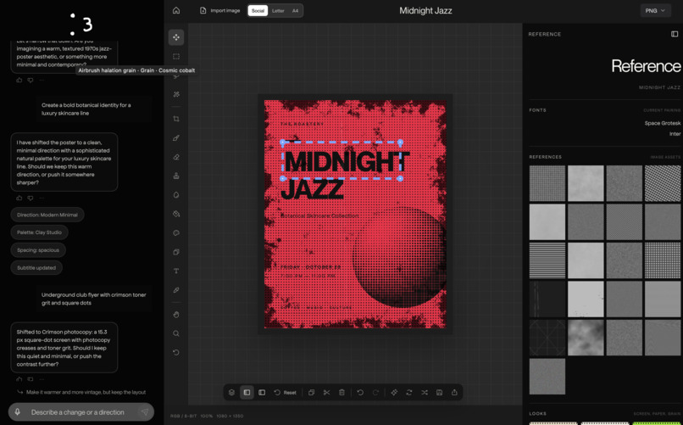Click the Inter font name

click(x=675, y=134)
